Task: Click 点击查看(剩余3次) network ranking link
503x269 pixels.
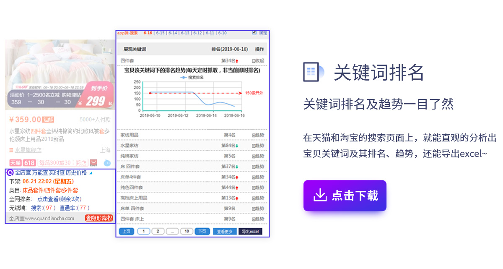Action: (x=59, y=199)
